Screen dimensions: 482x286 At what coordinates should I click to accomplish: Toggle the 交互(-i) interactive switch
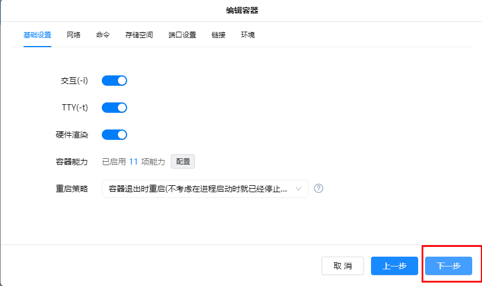click(x=114, y=81)
